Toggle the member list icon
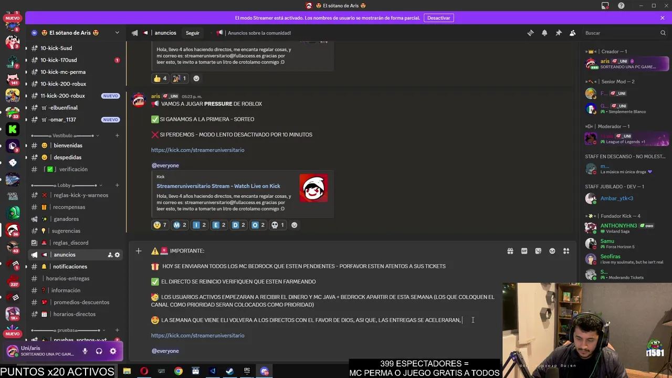672x378 pixels. 573,33
